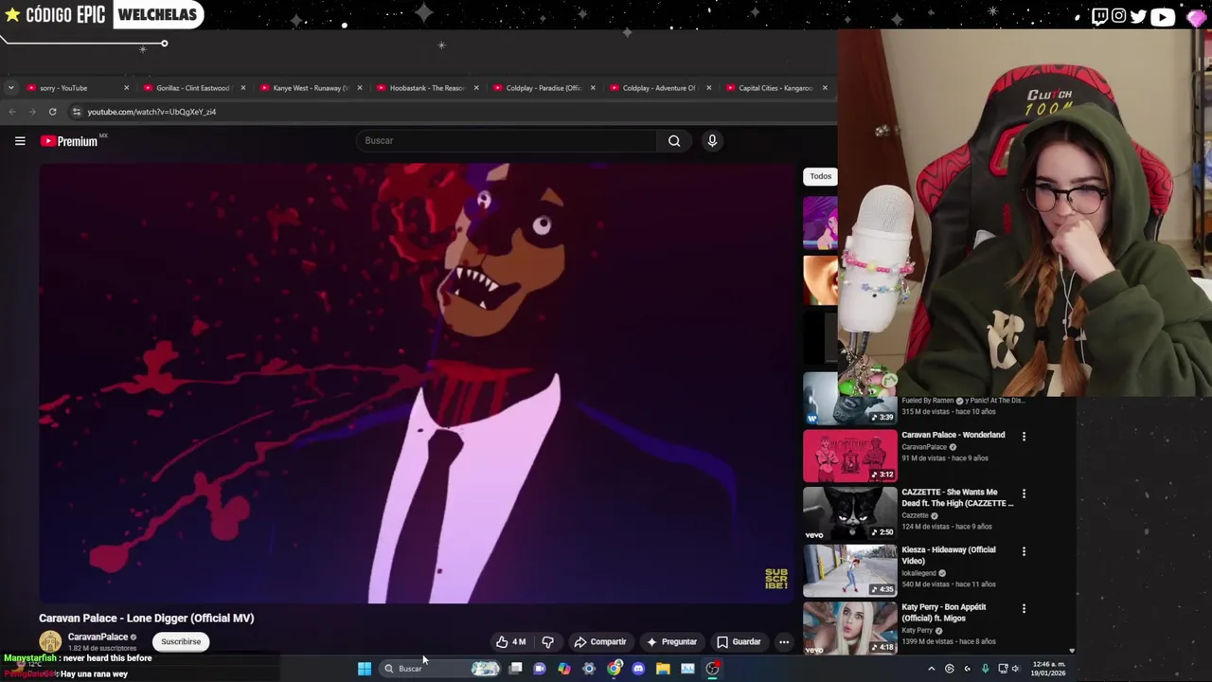Open the tab search dropdown arrow
1212x682 pixels.
(10, 88)
